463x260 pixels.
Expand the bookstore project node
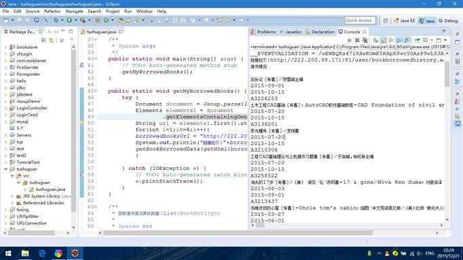5,47
